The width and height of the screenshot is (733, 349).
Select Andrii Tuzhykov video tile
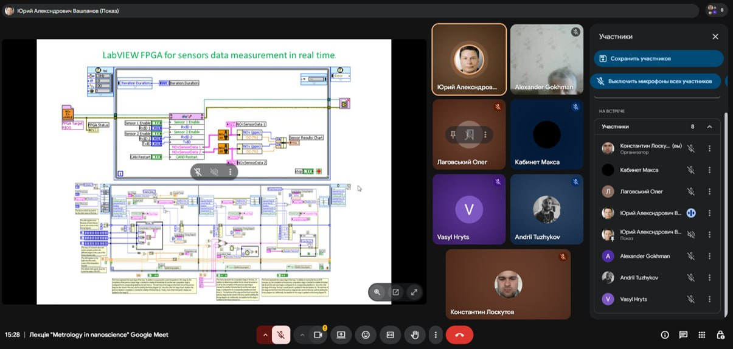pyautogui.click(x=547, y=209)
